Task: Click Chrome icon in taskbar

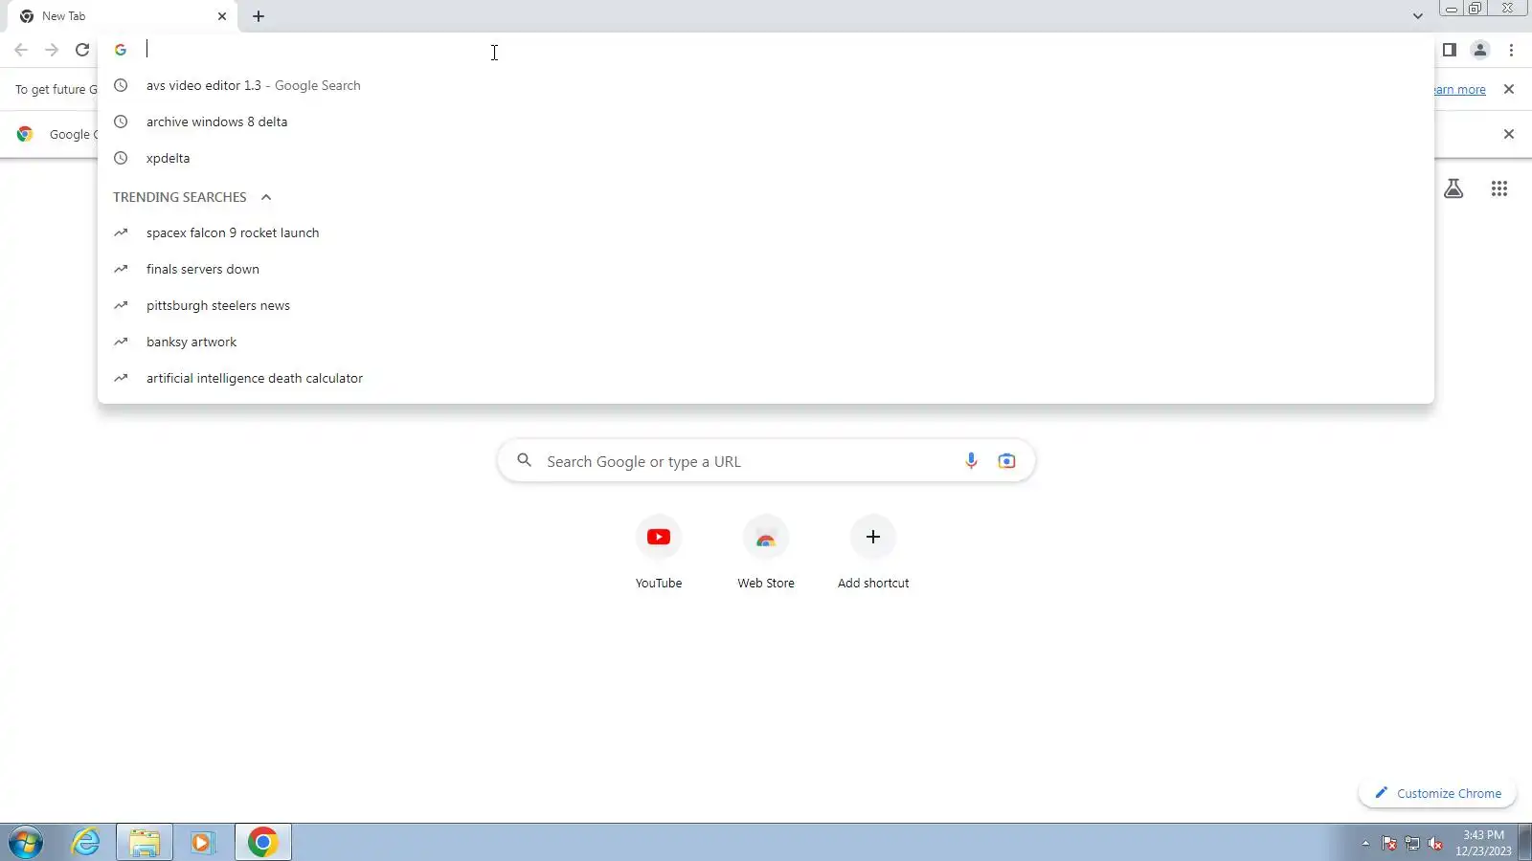Action: click(x=262, y=842)
